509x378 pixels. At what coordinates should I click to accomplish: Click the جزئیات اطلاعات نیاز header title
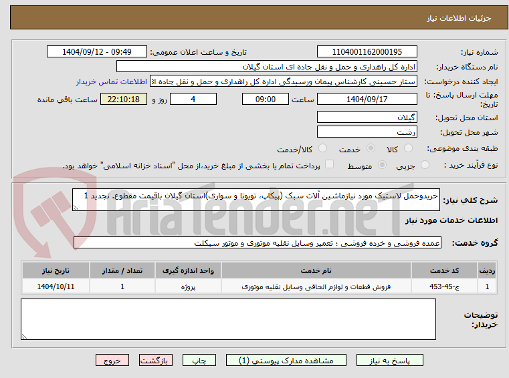click(x=459, y=18)
